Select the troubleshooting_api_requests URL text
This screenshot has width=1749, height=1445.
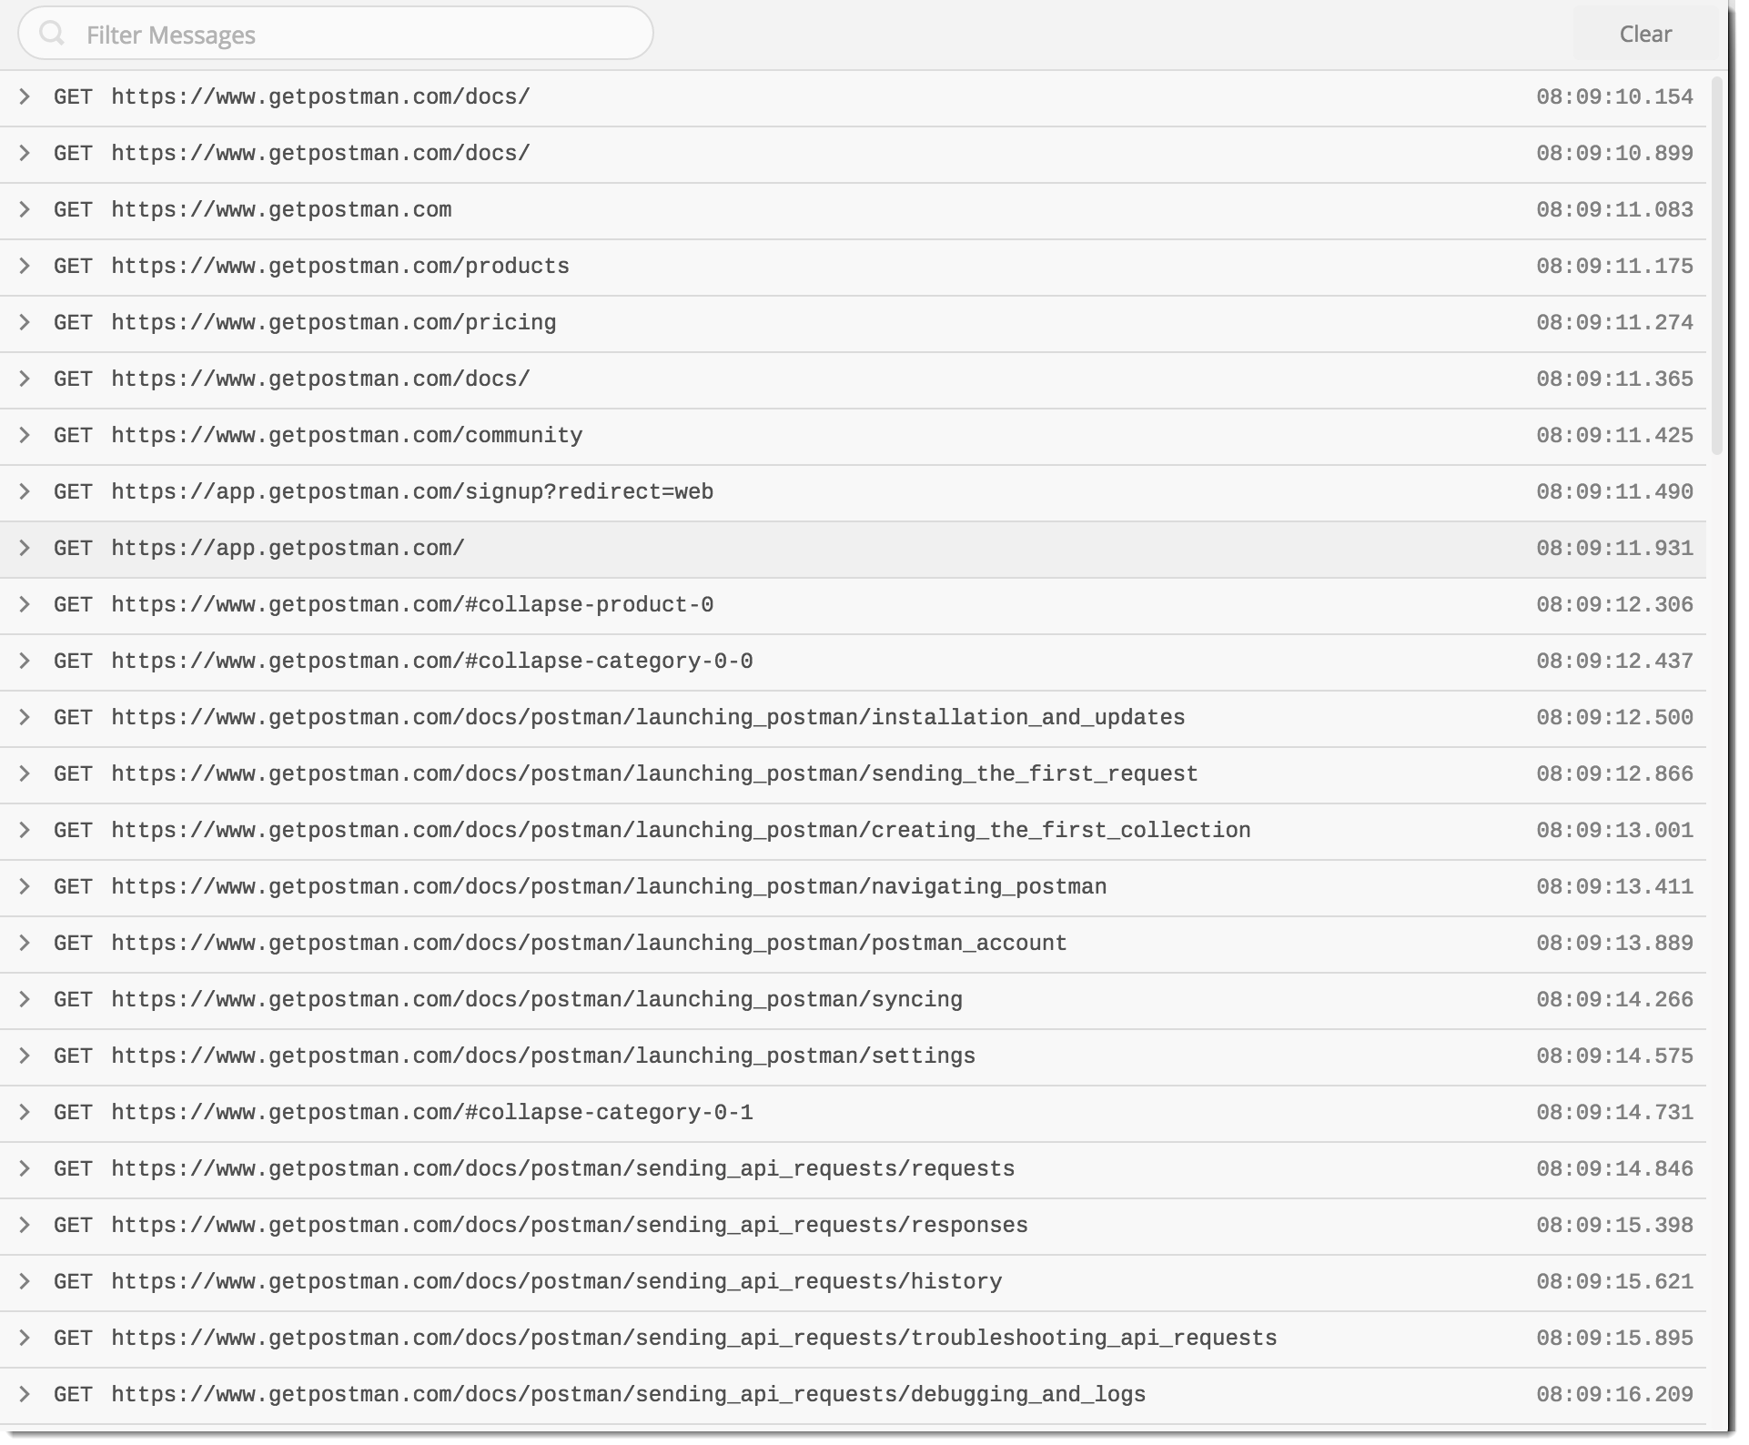pyautogui.click(x=694, y=1338)
